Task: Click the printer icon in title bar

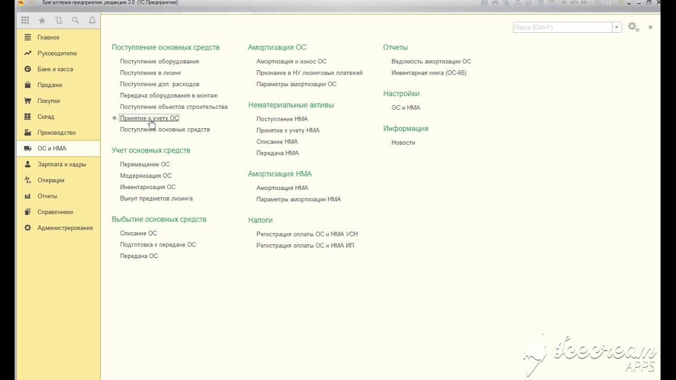Action: click(x=495, y=3)
